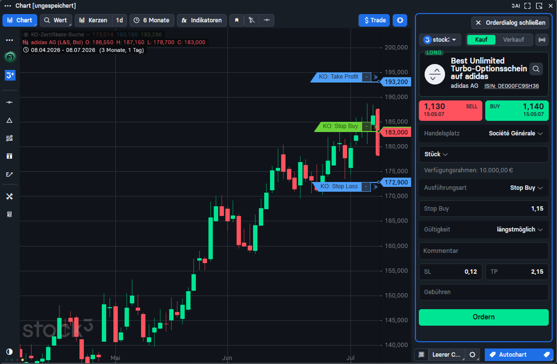
Task: Open chart settings gear next to Trade
Action: [400, 20]
